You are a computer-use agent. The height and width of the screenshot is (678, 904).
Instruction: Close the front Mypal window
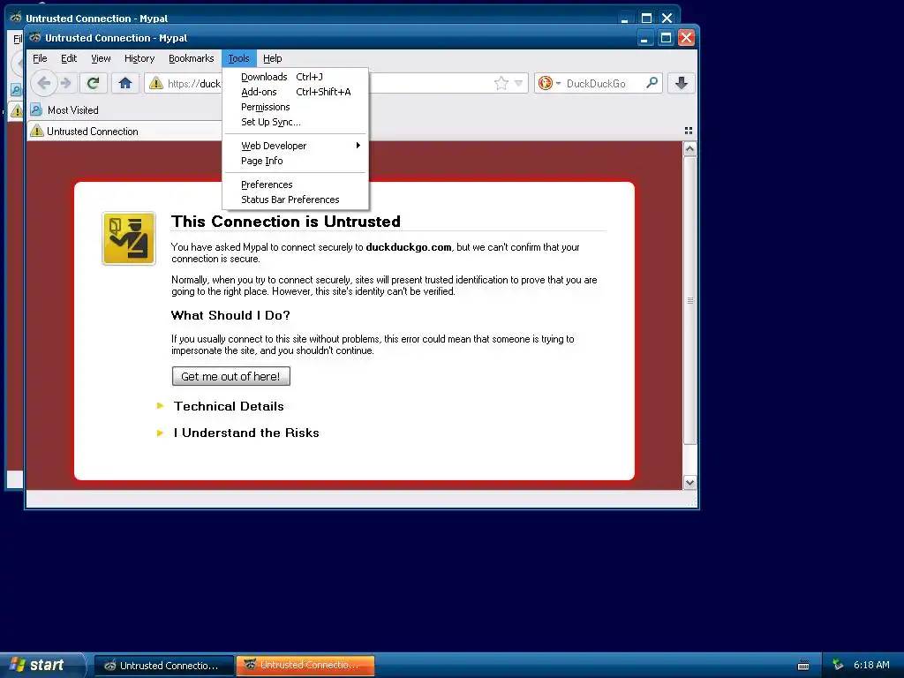point(686,38)
